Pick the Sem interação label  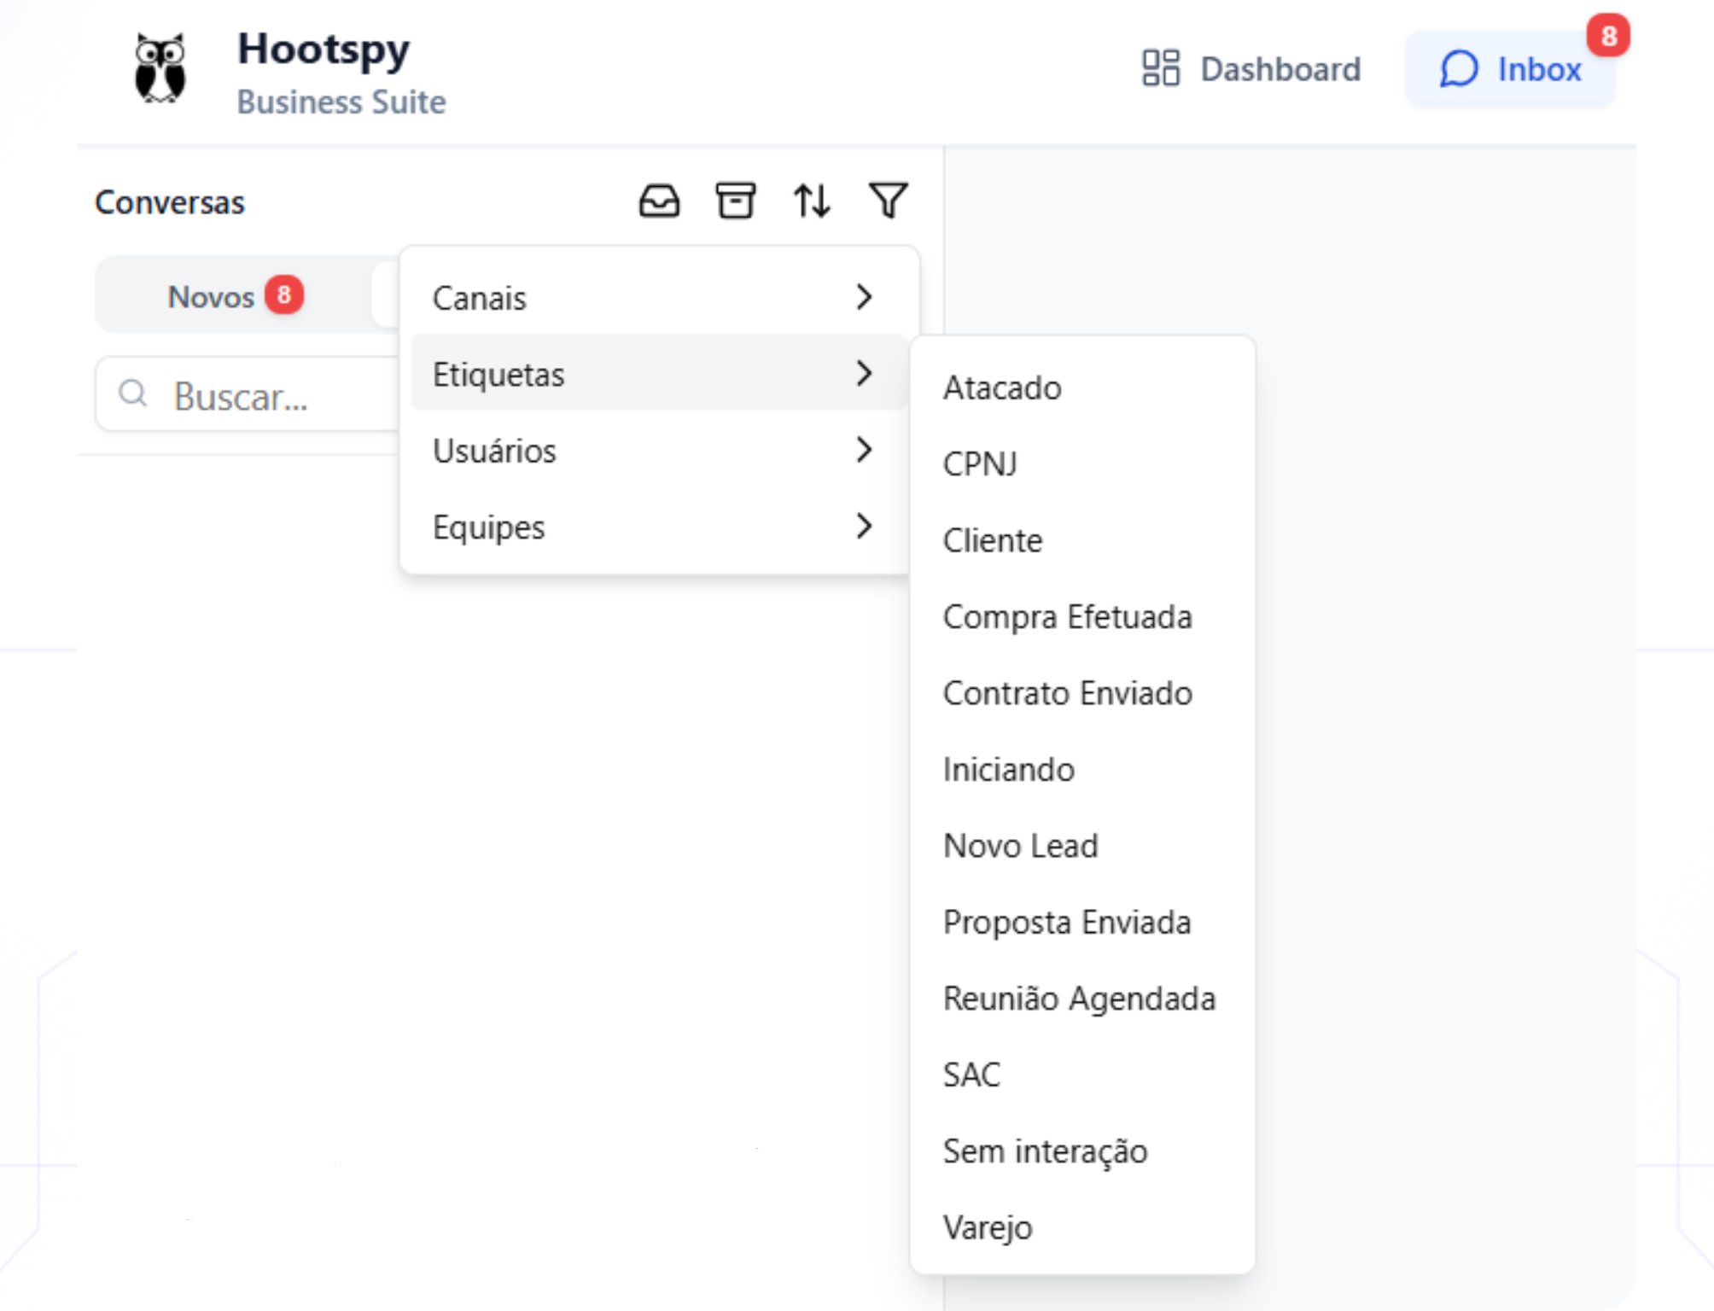(1045, 1151)
